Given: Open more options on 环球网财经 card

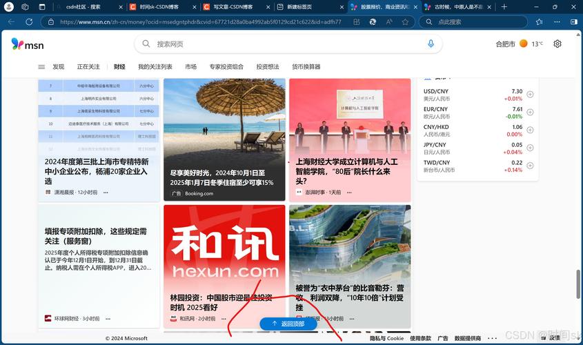Looking at the screenshot, I should pyautogui.click(x=108, y=319).
